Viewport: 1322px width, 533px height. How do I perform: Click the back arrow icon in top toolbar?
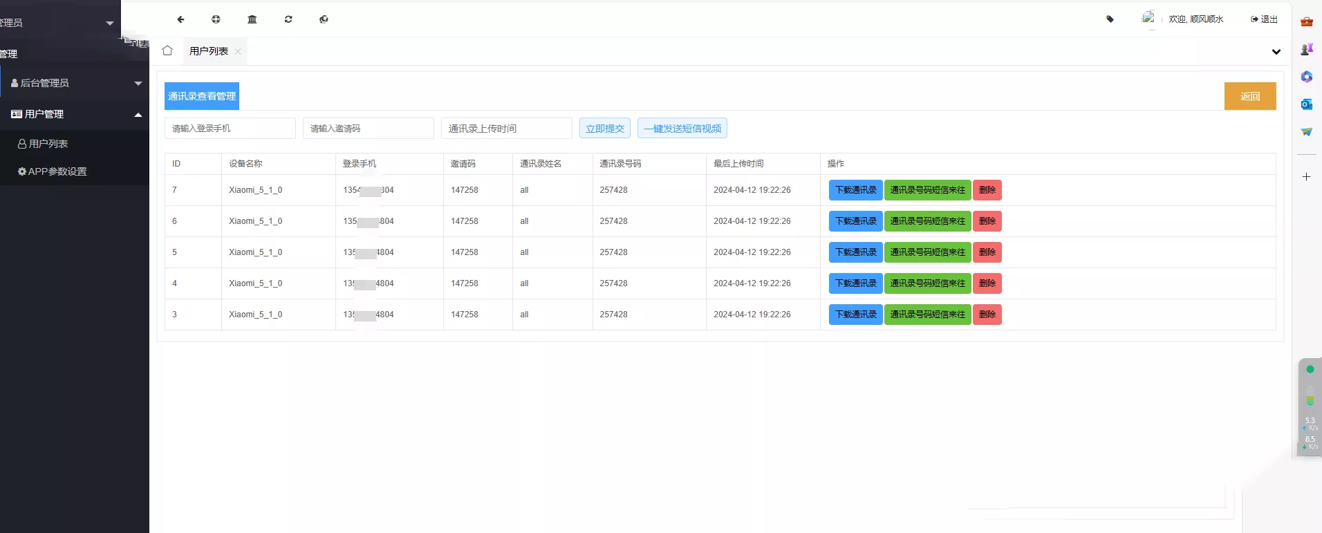[x=181, y=19]
